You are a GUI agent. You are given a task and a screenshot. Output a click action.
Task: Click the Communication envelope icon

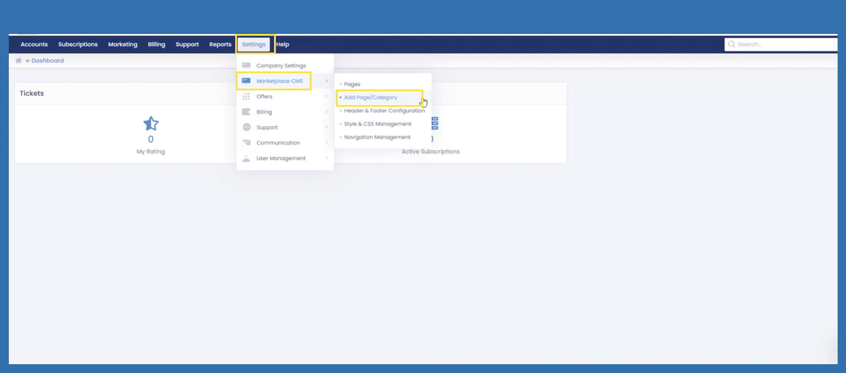(x=247, y=143)
